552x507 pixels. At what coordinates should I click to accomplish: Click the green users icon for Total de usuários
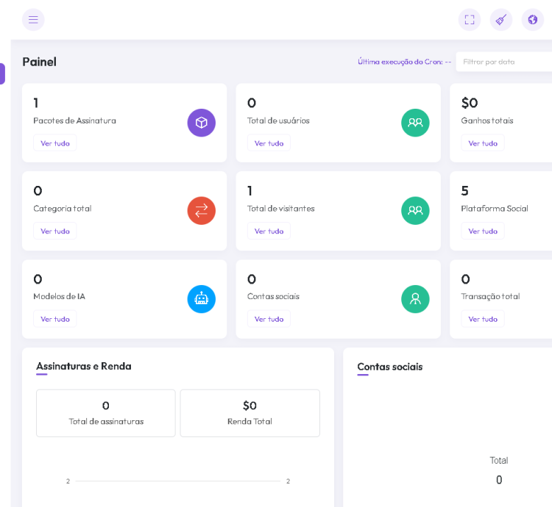(x=415, y=123)
